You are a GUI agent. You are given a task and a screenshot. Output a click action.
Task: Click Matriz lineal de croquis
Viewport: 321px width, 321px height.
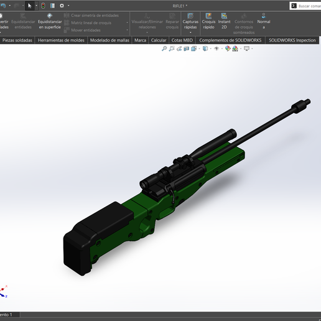[x=88, y=23]
